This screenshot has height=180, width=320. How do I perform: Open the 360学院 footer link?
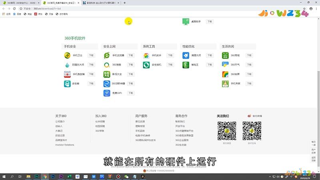100,131
